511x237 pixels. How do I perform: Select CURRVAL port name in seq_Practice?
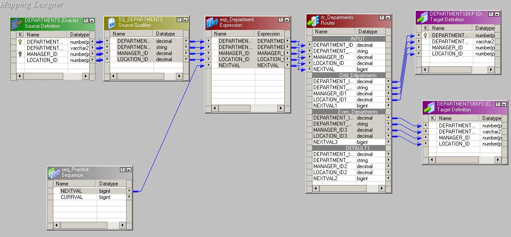pos(72,197)
